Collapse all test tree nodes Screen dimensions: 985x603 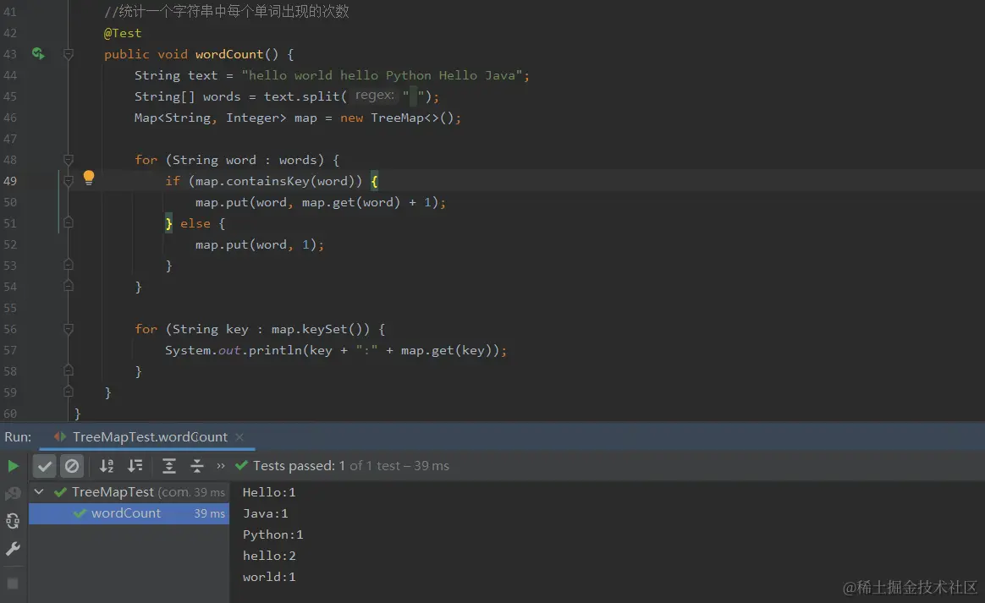pos(196,466)
